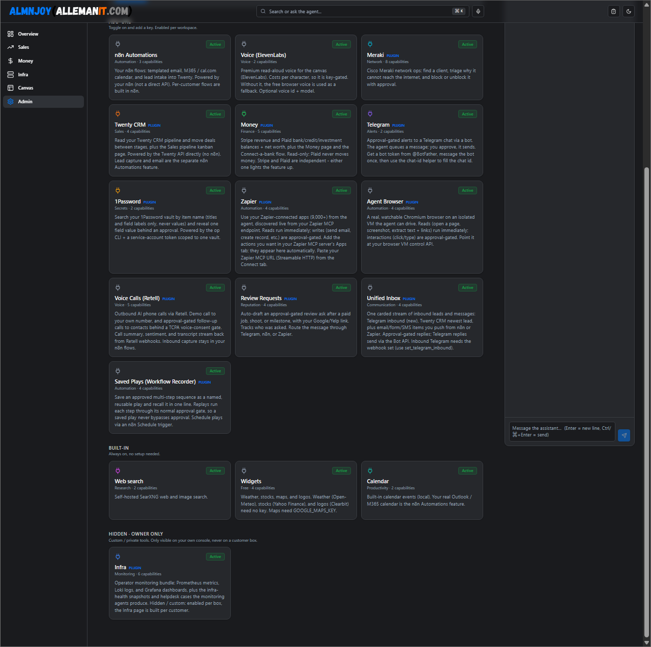Image resolution: width=651 pixels, height=647 pixels.
Task: Toggle Active badge on 1Password
Action: tap(216, 190)
